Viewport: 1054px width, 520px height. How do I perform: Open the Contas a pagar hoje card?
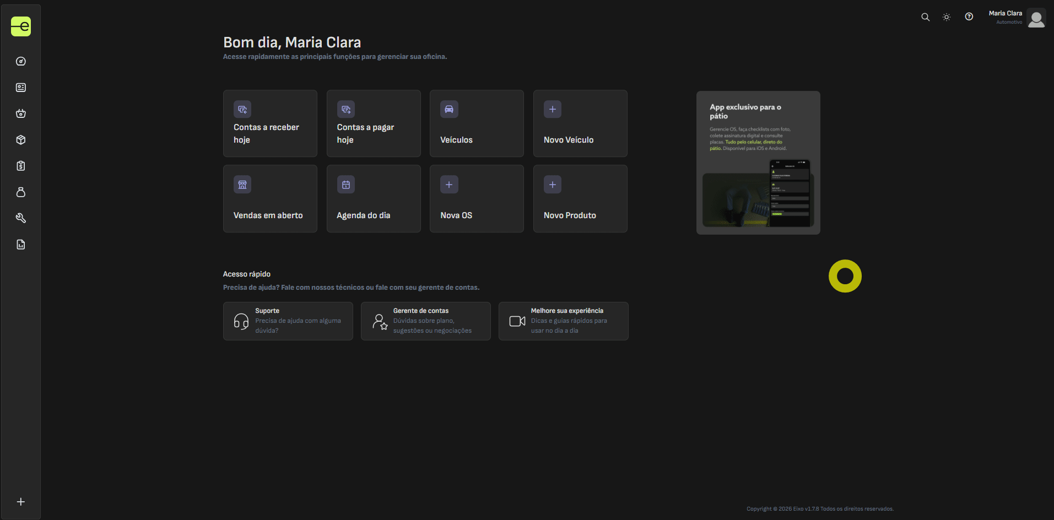[374, 123]
